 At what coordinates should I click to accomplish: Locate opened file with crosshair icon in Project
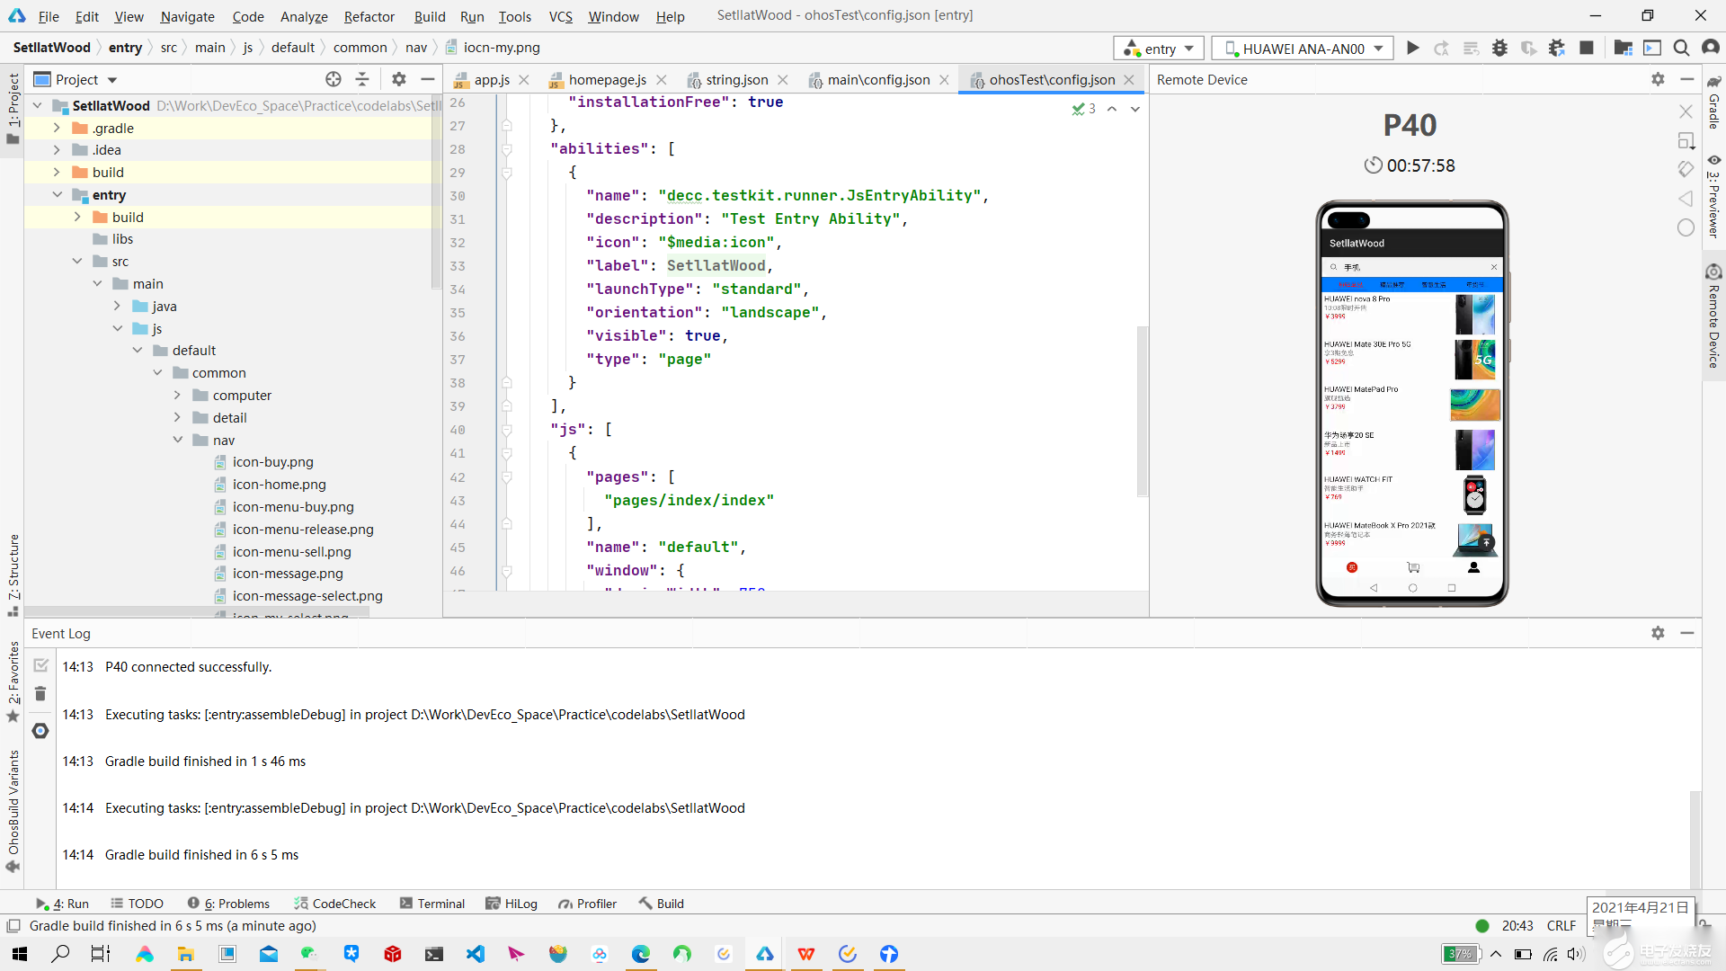point(334,79)
